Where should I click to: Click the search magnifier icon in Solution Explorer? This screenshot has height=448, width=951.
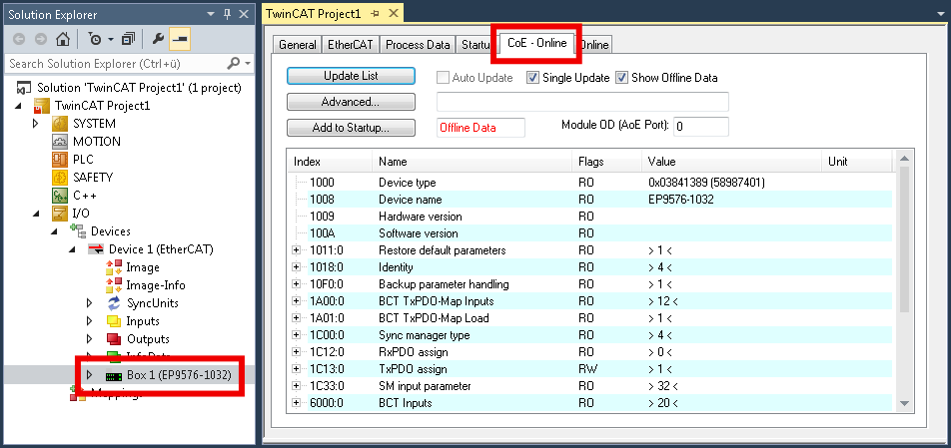(x=233, y=64)
